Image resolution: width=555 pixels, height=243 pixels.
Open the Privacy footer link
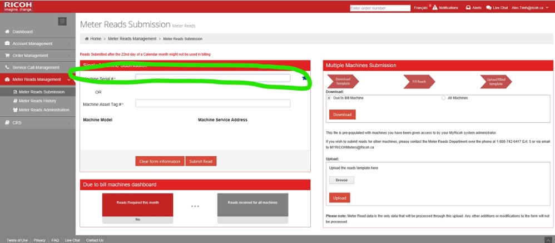click(x=39, y=240)
